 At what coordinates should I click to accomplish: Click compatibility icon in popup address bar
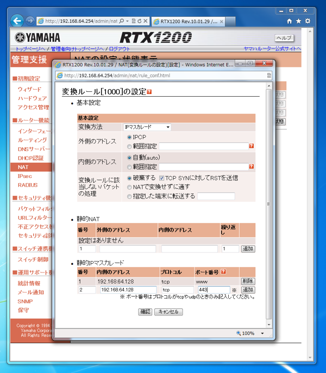coord(269,76)
